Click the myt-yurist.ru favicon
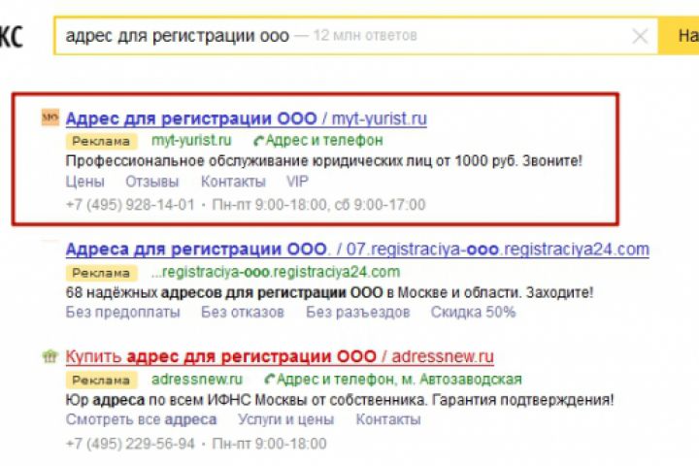699x466 pixels. point(50,117)
